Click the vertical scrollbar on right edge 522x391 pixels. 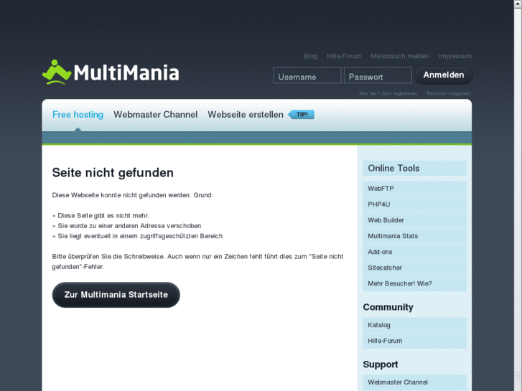(x=518, y=195)
